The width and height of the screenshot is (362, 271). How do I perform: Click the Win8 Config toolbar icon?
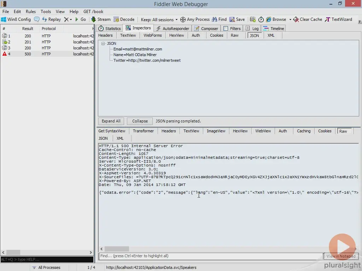tap(4, 19)
